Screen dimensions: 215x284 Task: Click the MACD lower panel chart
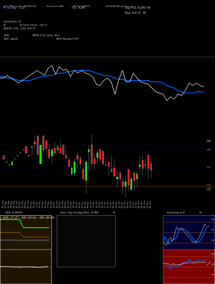tap(26, 267)
